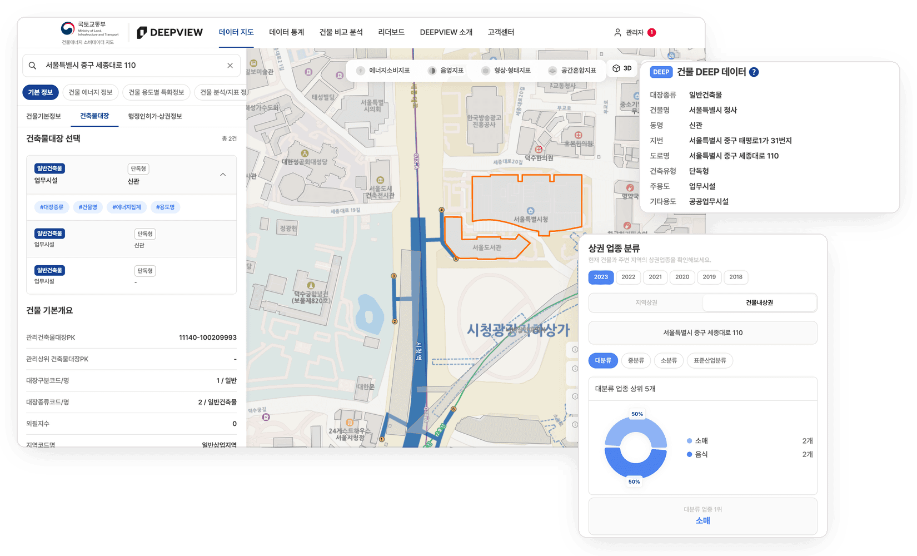This screenshot has width=917, height=556.
Task: Open the DEEPVIEW 소개 menu
Action: (446, 32)
